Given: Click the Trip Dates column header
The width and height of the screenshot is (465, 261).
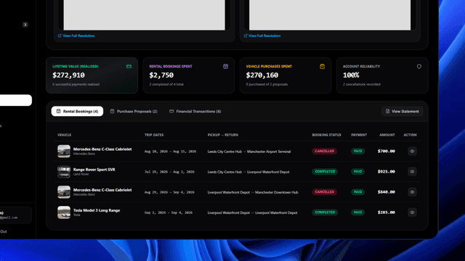Looking at the screenshot, I should click(x=154, y=135).
